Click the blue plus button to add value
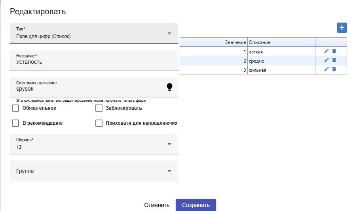The height and width of the screenshot is (211, 353). point(342,28)
